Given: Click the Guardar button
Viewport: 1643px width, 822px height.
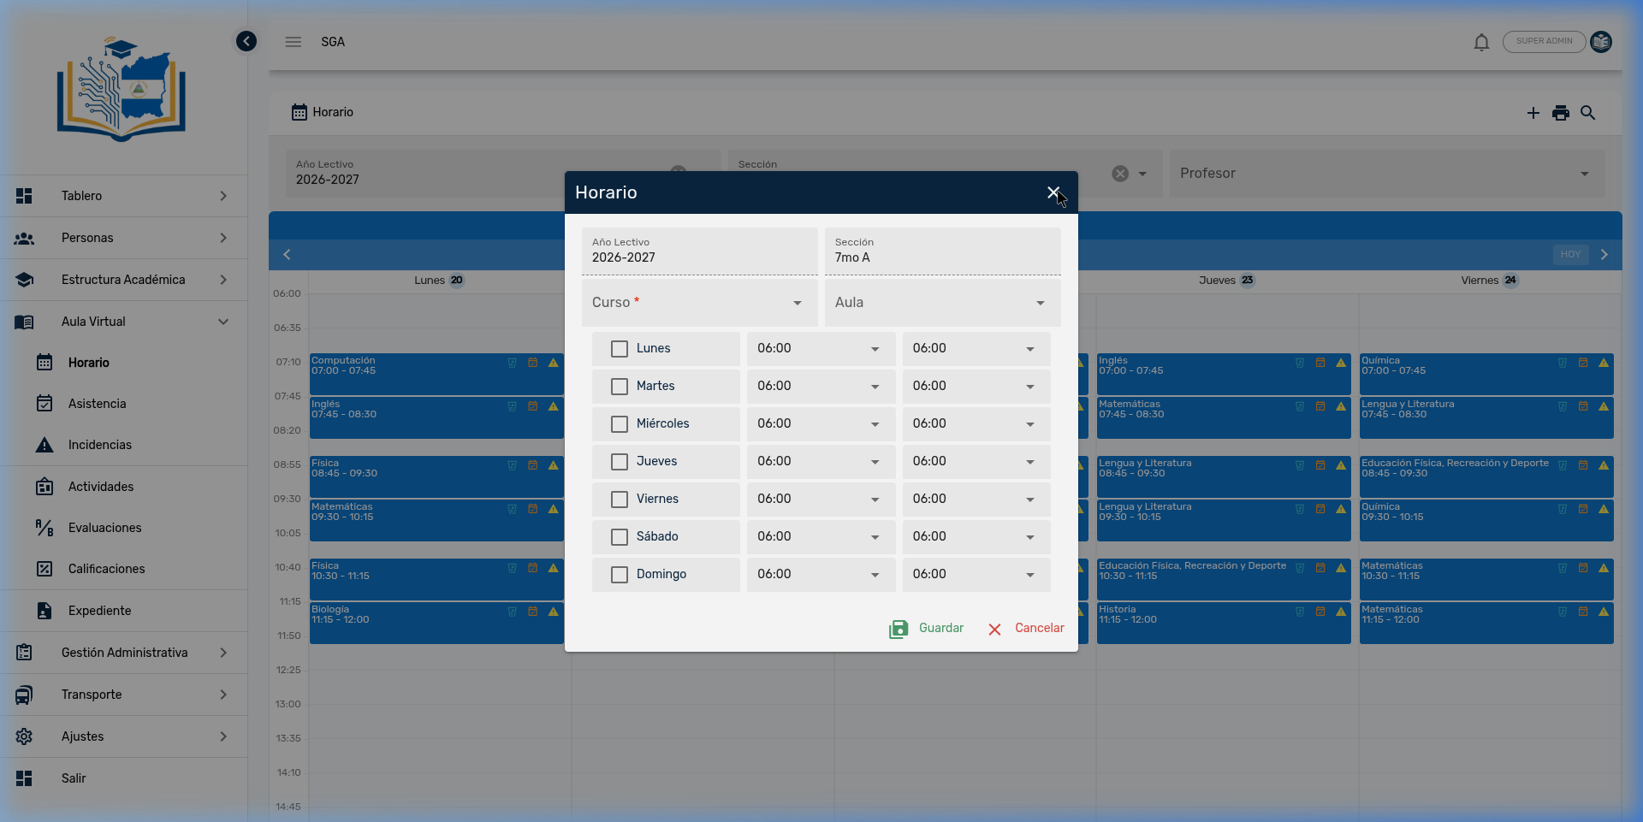Looking at the screenshot, I should pyautogui.click(x=927, y=629).
